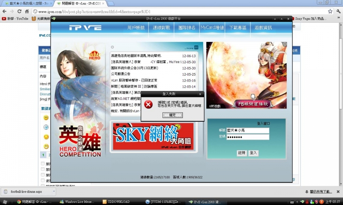Reload the page in Chrome
This screenshot has width=343, height=205.
click(x=19, y=12)
